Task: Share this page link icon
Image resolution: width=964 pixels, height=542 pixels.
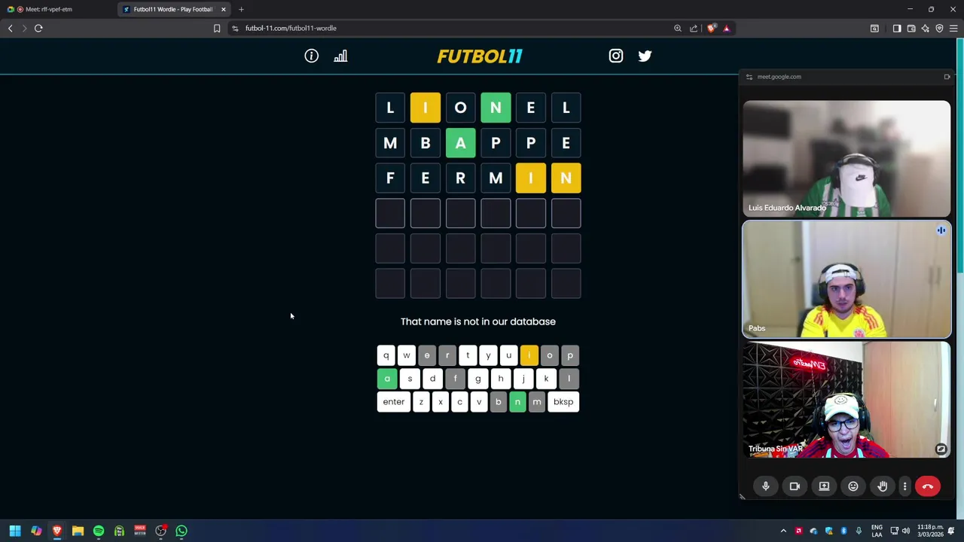Action: tap(694, 28)
